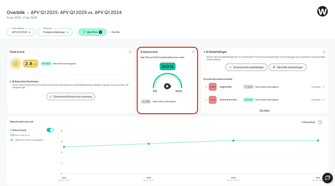Click the APV Q1 2025 vs. APV Q1 2024 breadcrumb title
Screen dimensions: 335x186
coord(76,12)
